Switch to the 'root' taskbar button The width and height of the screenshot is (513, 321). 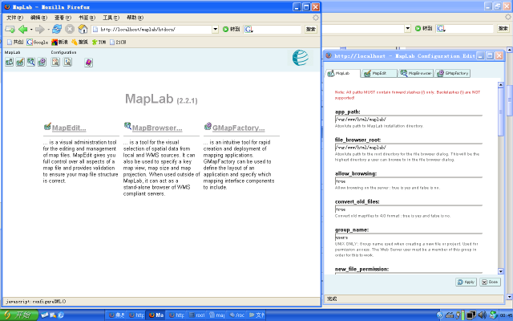(x=197, y=315)
